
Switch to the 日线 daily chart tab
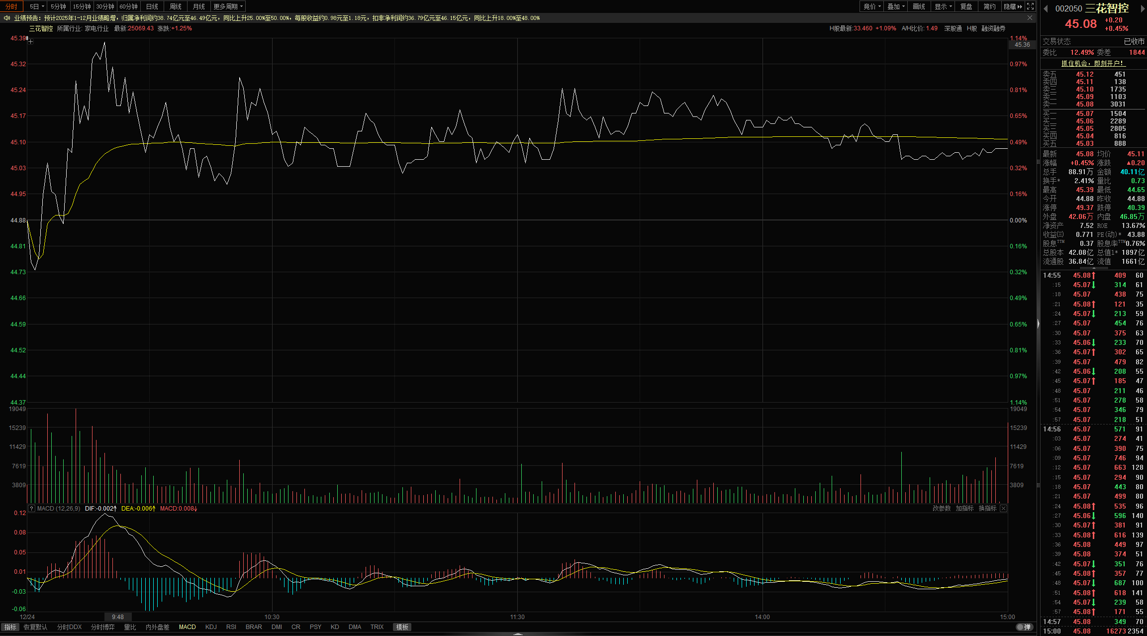pos(152,6)
